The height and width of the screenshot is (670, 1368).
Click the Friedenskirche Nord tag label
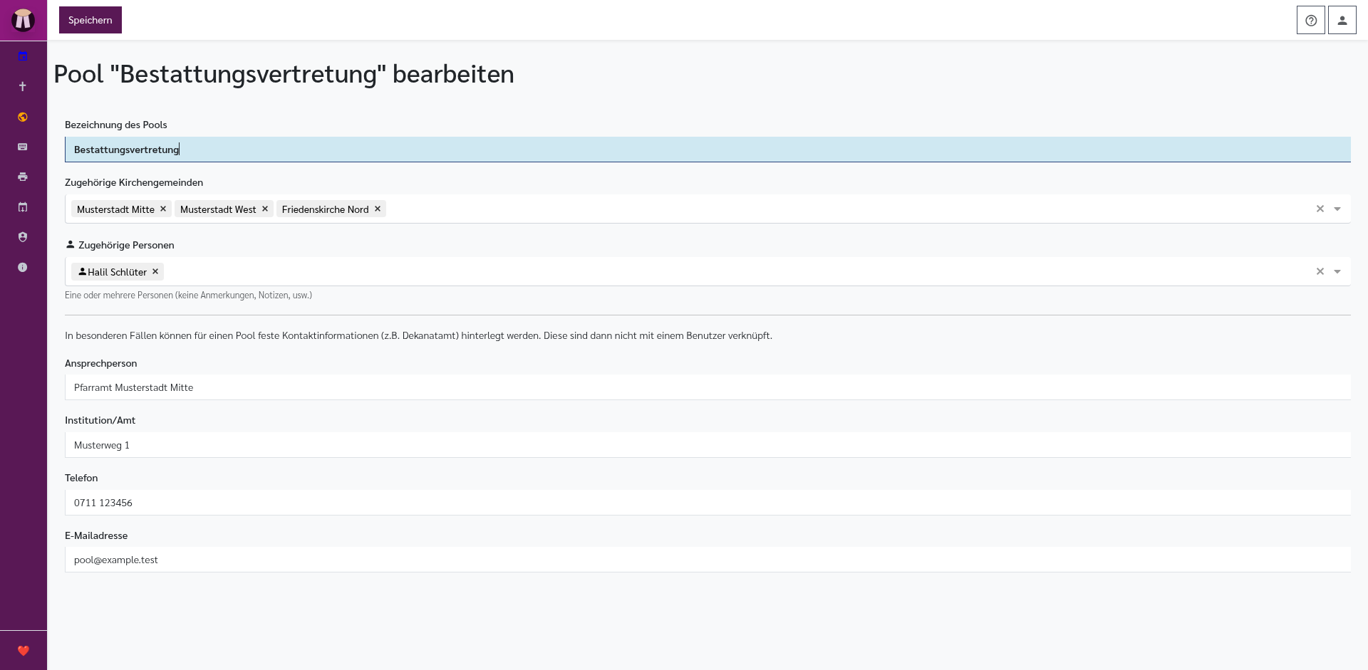coord(325,209)
